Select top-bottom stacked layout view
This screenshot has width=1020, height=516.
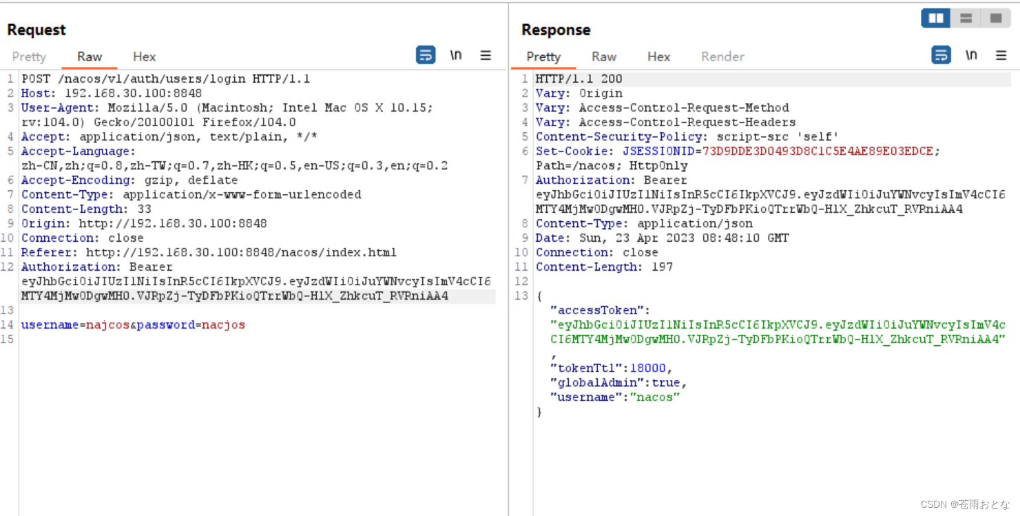click(966, 19)
